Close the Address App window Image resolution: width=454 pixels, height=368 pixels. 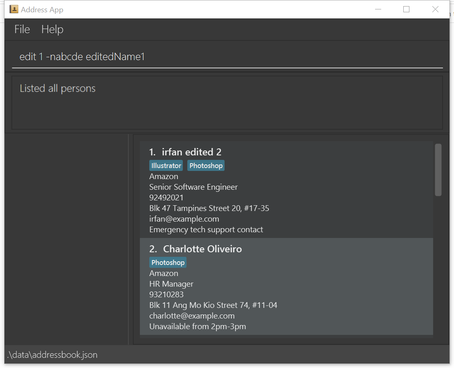(435, 9)
